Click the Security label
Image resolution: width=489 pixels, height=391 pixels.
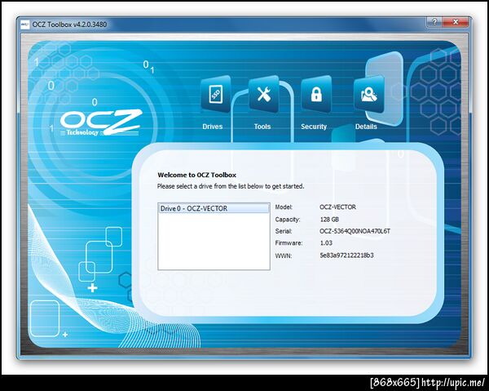coord(314,127)
